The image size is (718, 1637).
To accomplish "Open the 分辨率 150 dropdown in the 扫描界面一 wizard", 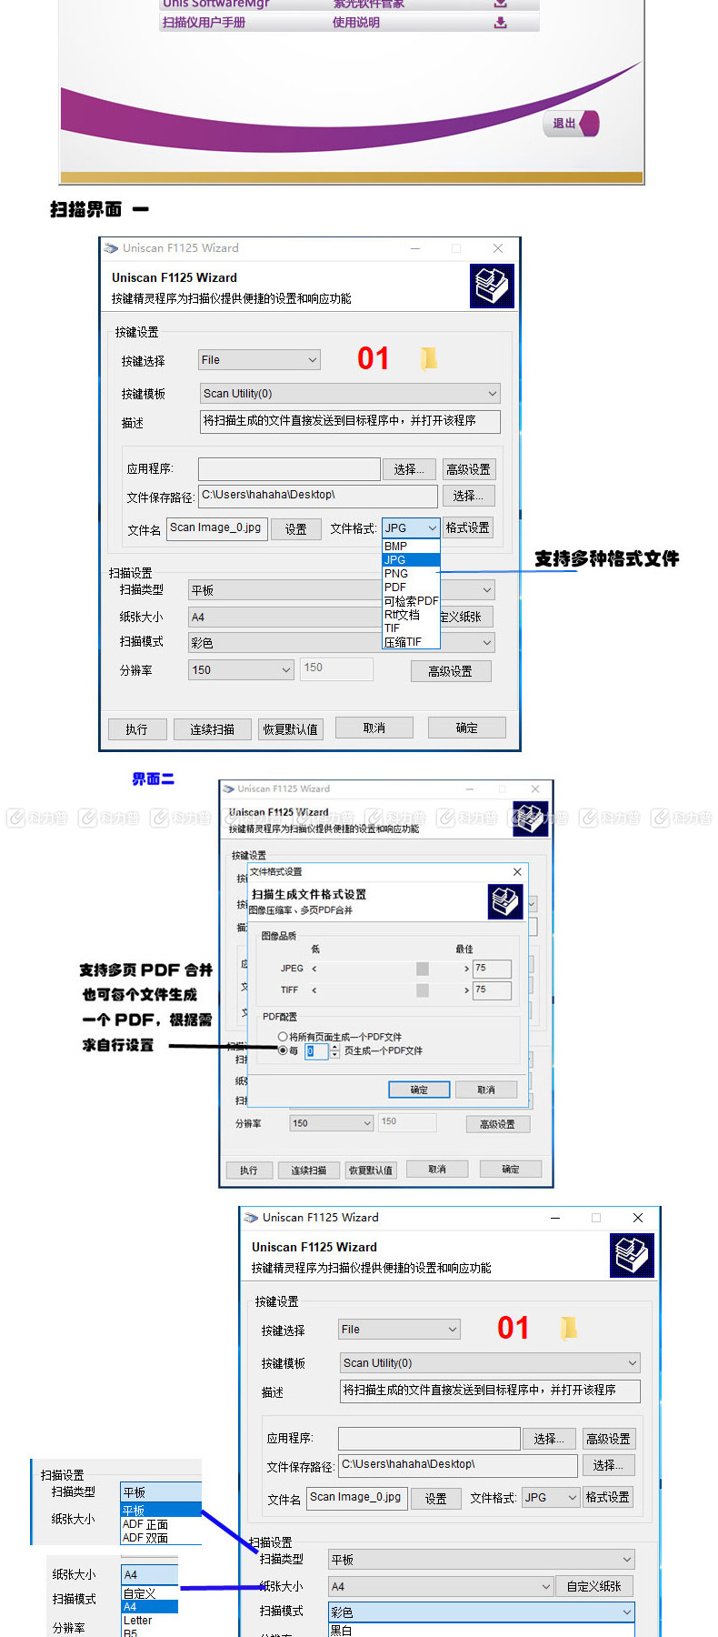I will [x=242, y=670].
